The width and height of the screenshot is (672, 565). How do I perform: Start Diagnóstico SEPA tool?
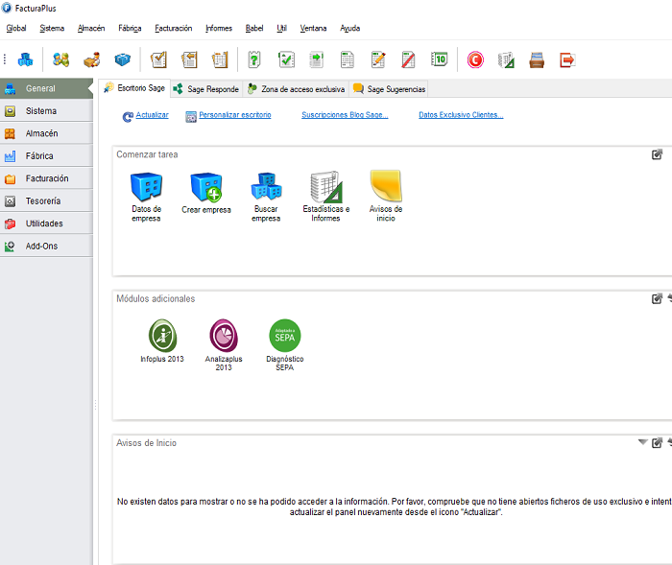pos(284,336)
